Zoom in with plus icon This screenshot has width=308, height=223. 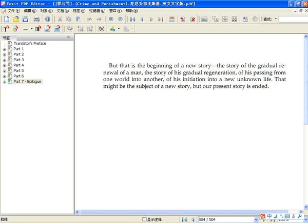pyautogui.click(x=111, y=19)
